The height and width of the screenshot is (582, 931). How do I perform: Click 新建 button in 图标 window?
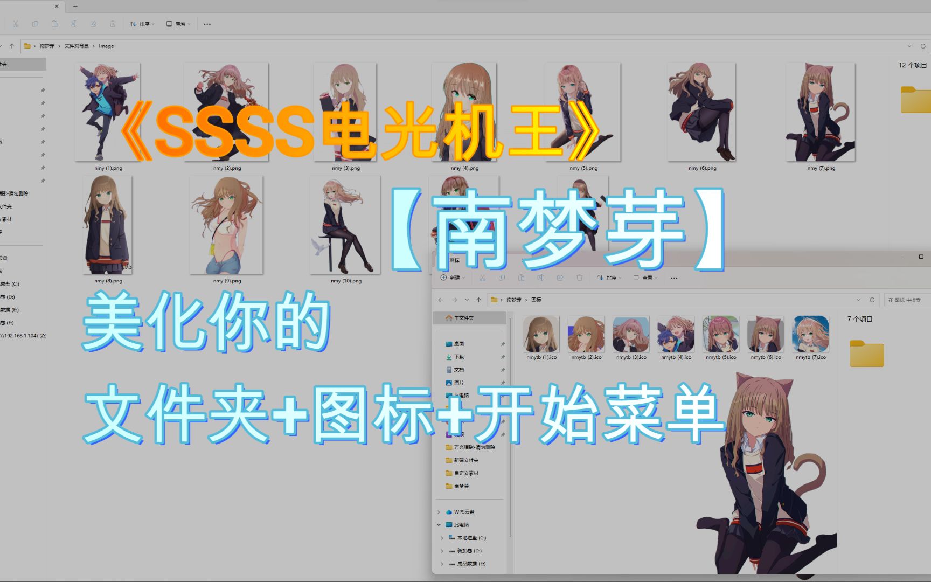click(453, 278)
